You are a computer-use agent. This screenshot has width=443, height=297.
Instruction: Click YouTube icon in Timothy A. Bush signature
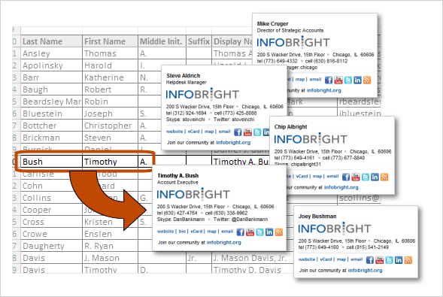point(250,232)
